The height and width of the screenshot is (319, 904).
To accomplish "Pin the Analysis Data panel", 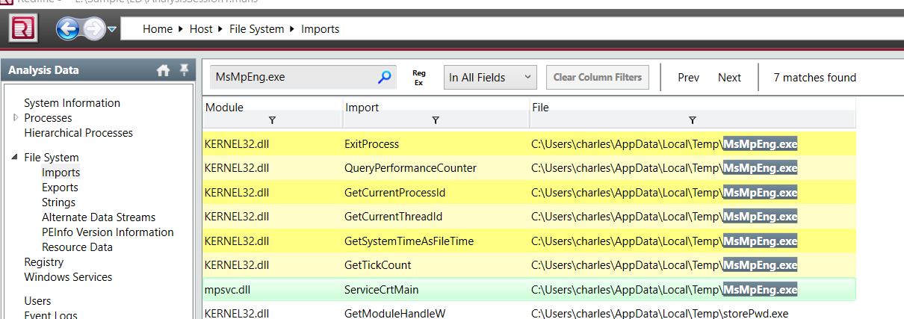I will [x=184, y=70].
